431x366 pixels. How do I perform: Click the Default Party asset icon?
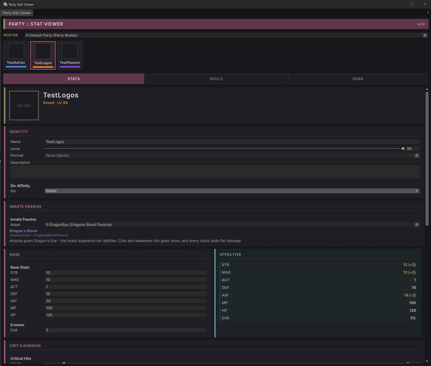(x=27, y=35)
